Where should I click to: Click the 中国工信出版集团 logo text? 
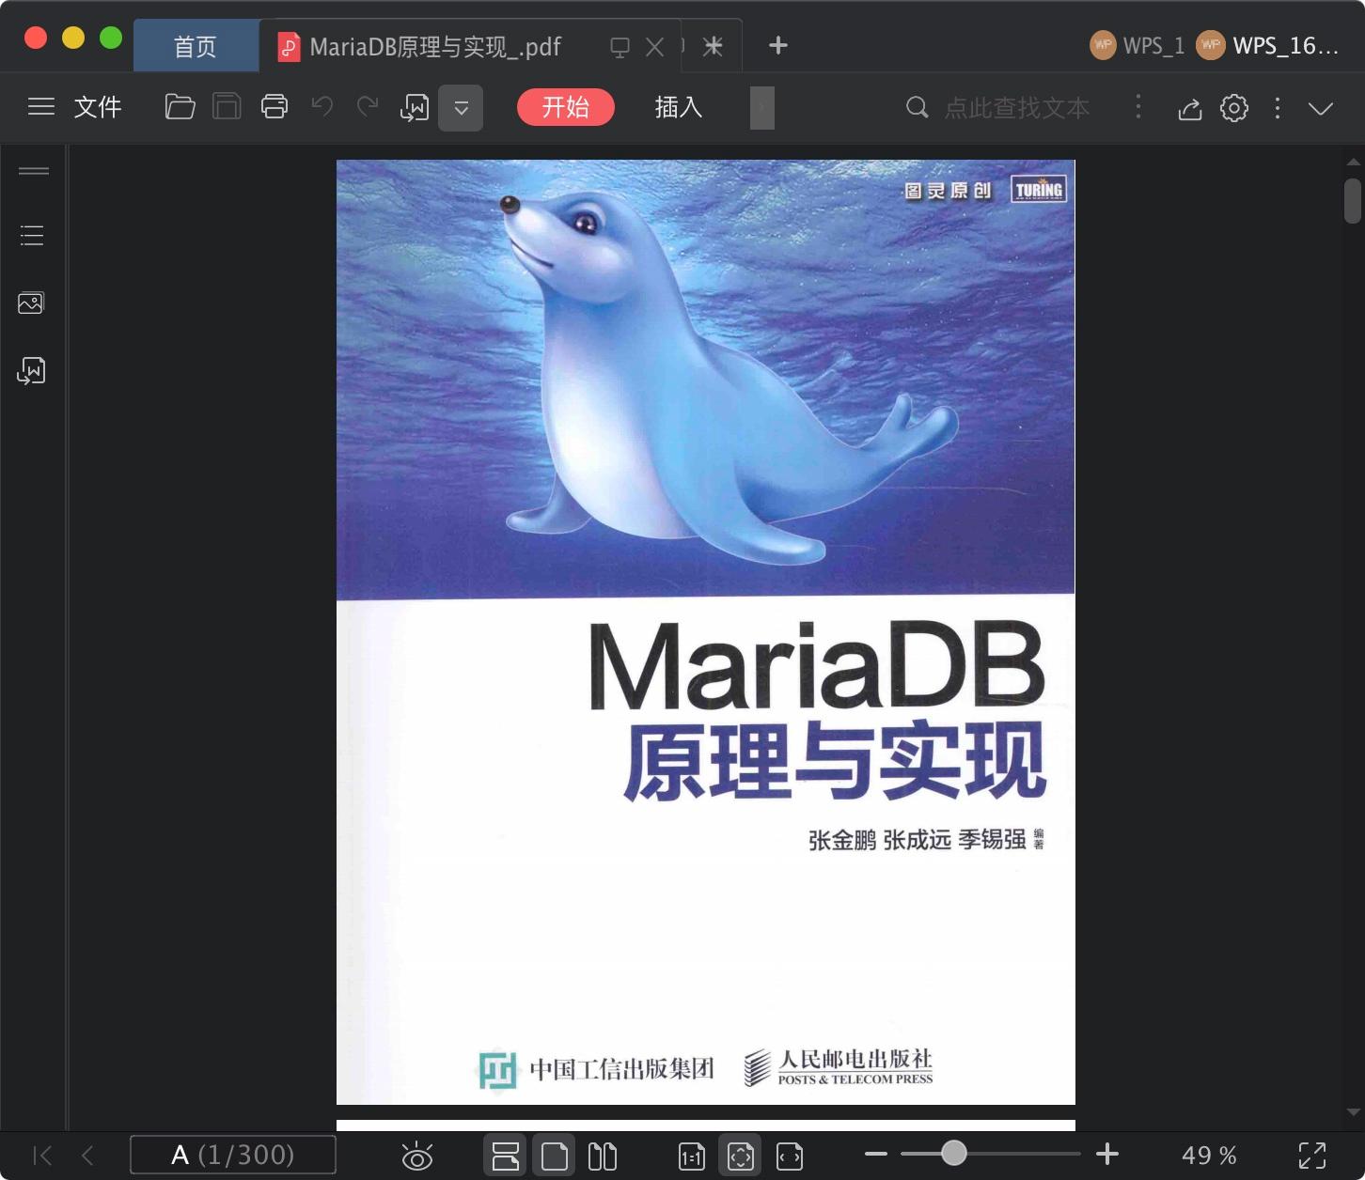coord(621,1069)
